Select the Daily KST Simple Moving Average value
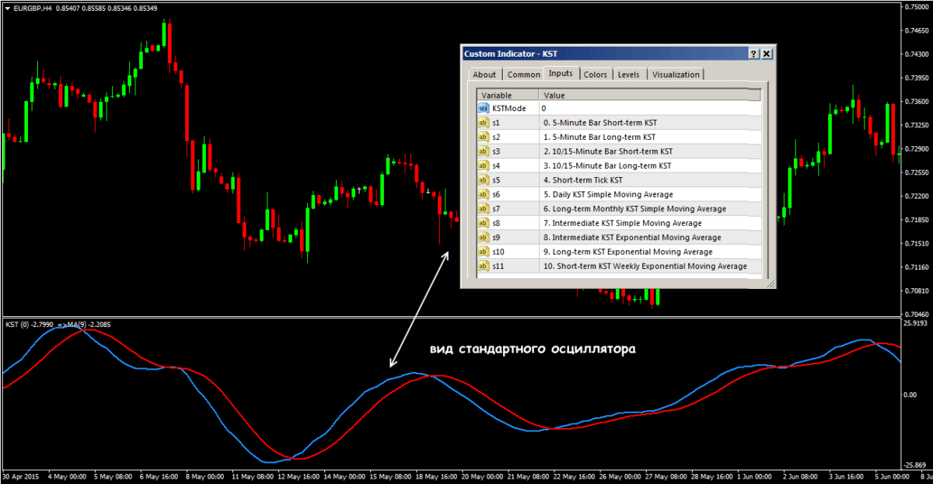 pos(608,194)
